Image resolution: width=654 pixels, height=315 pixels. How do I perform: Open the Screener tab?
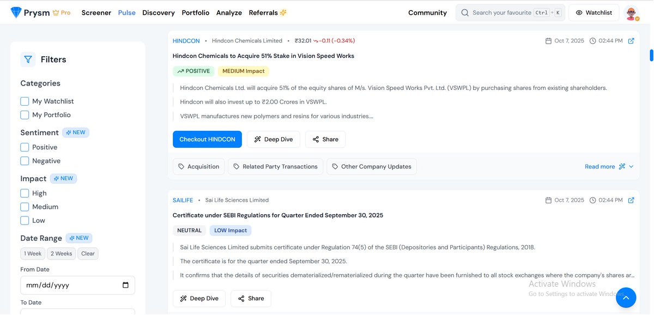(x=96, y=13)
